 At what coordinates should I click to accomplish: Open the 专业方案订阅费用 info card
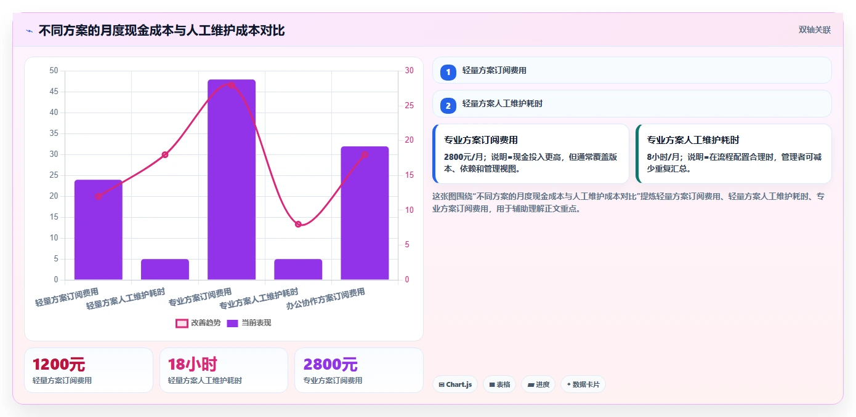tap(531, 154)
